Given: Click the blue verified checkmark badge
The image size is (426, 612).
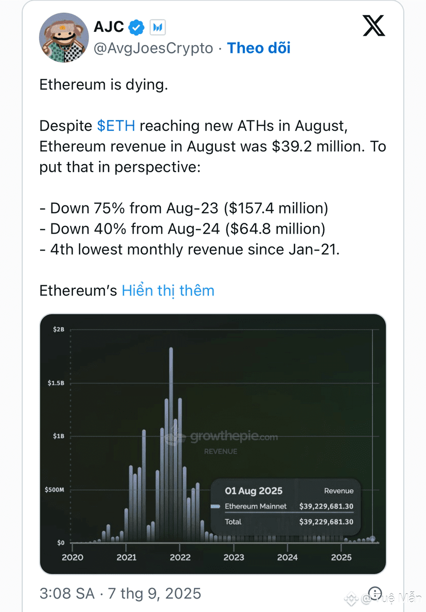Looking at the screenshot, I should click(136, 27).
